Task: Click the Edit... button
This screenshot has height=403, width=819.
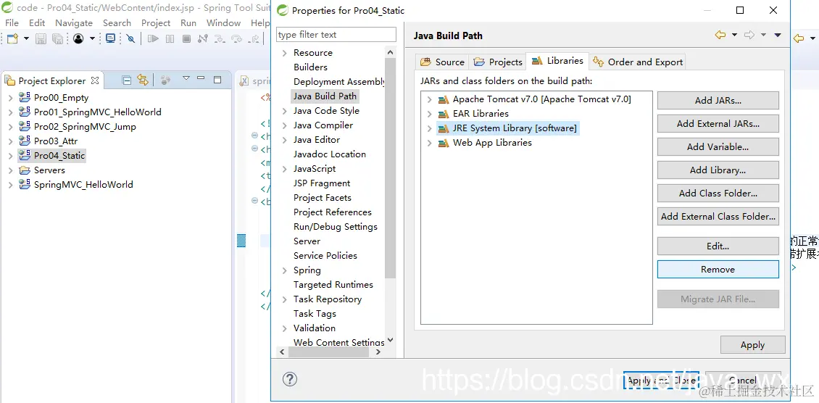Action: 718,246
